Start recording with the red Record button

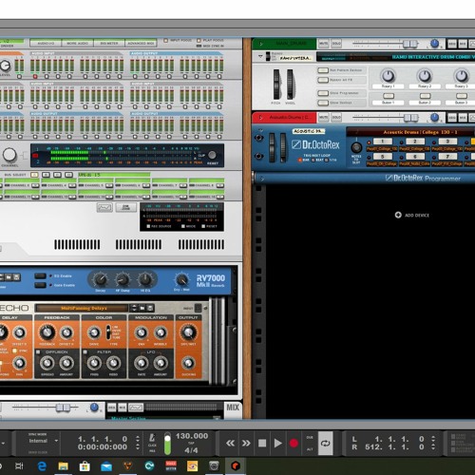[x=294, y=443]
